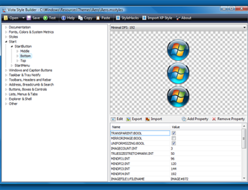Click the Copy icon in toolbar
Image resolution: width=248 pixels, height=190 pixels.
(80, 18)
